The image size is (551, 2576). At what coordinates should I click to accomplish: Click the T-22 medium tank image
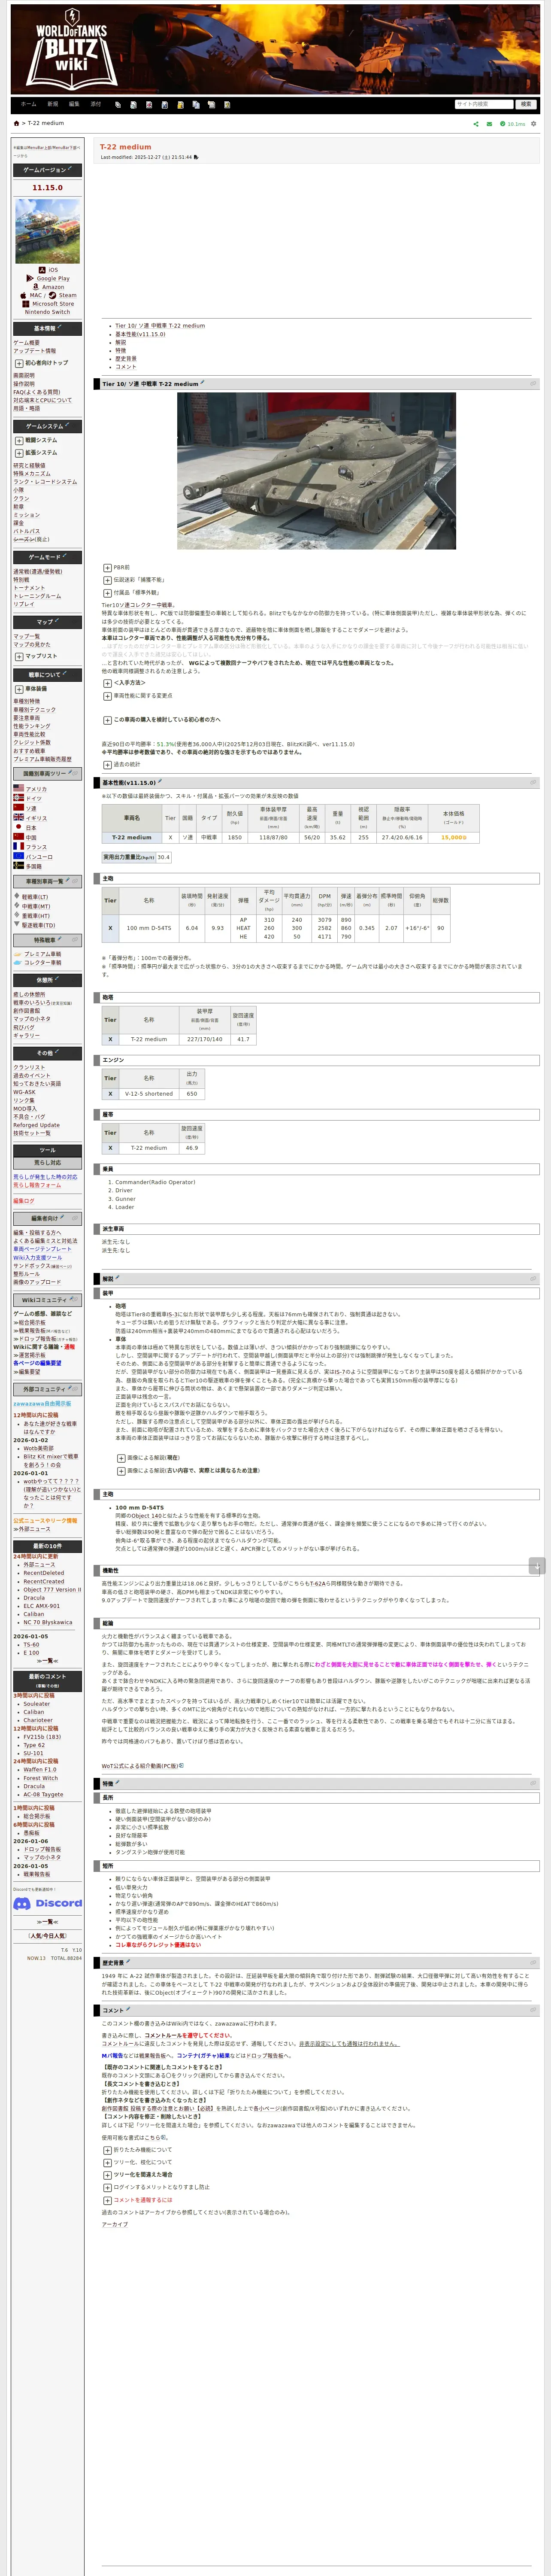click(x=316, y=470)
